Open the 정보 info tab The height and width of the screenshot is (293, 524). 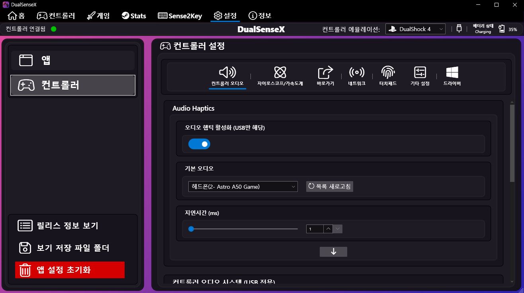pos(260,16)
